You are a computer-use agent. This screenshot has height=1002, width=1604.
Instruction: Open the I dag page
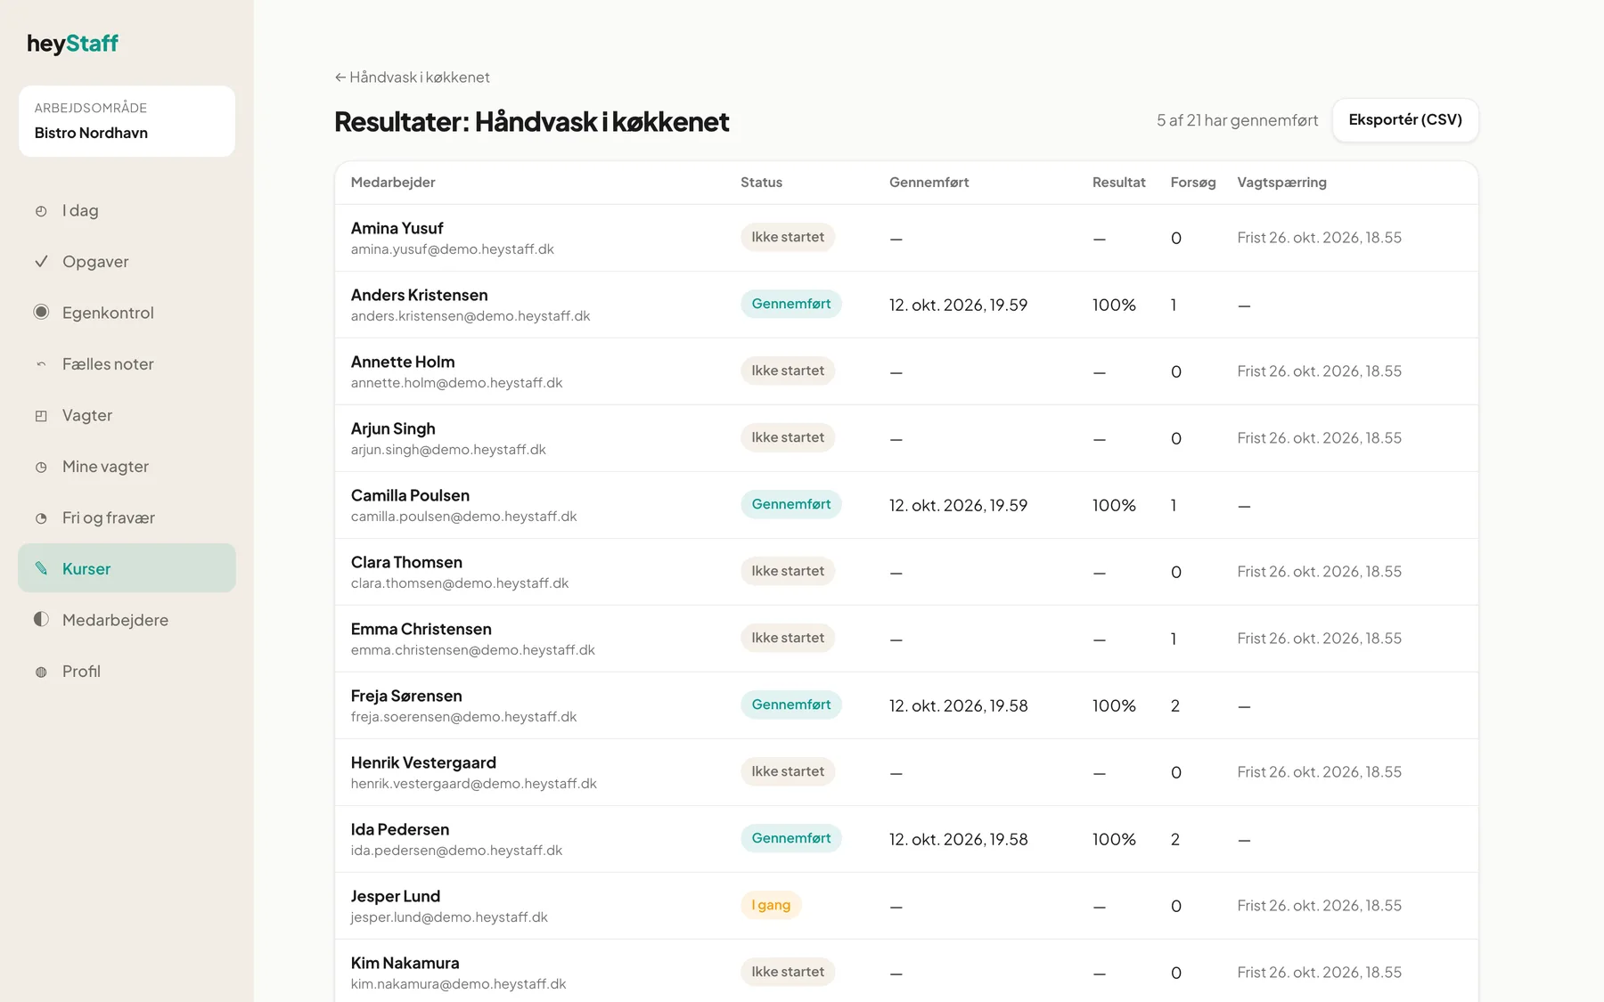point(127,211)
